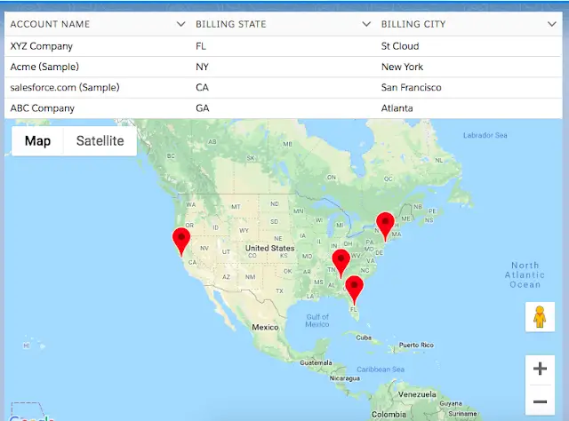Open the XYZ Company account
Image resolution: width=569 pixels, height=421 pixels.
click(x=41, y=45)
